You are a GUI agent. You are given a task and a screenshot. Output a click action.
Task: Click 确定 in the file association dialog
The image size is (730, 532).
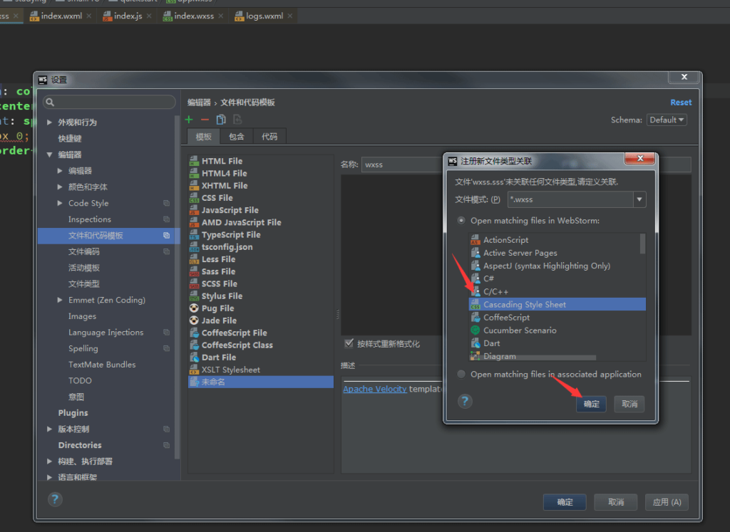pos(591,404)
